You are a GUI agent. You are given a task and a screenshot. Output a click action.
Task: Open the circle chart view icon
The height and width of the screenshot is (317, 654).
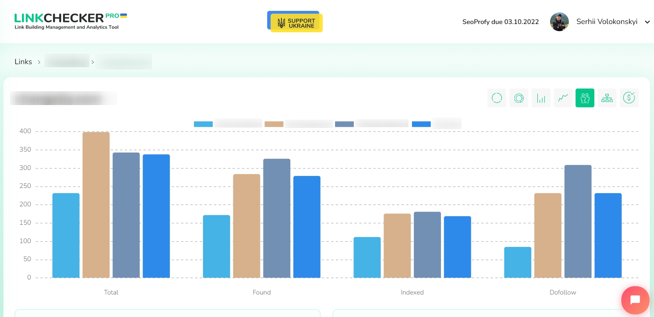(496, 98)
